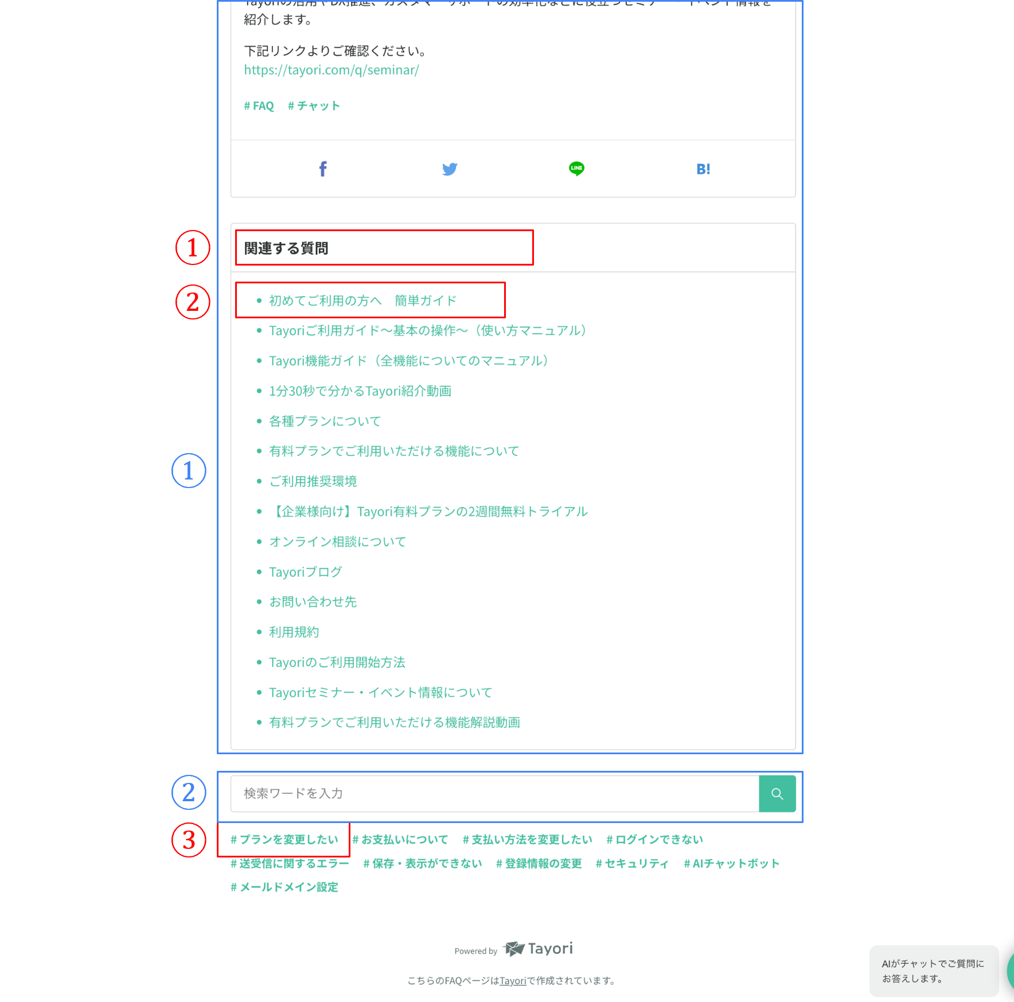
Task: Select the #プランを変更したい tag
Action: pos(284,840)
